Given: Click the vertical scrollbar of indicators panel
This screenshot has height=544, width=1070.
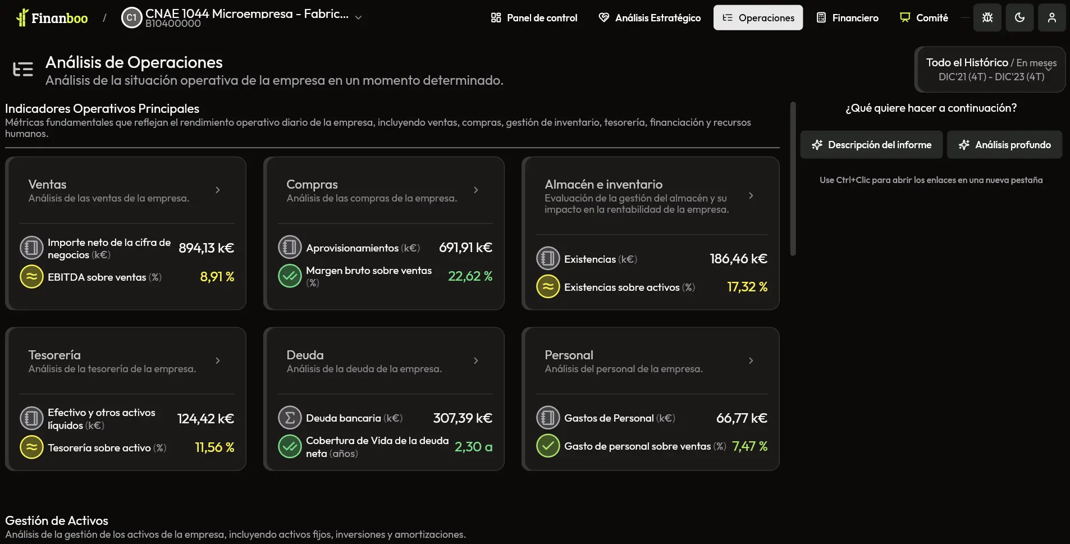Looking at the screenshot, I should click(793, 180).
